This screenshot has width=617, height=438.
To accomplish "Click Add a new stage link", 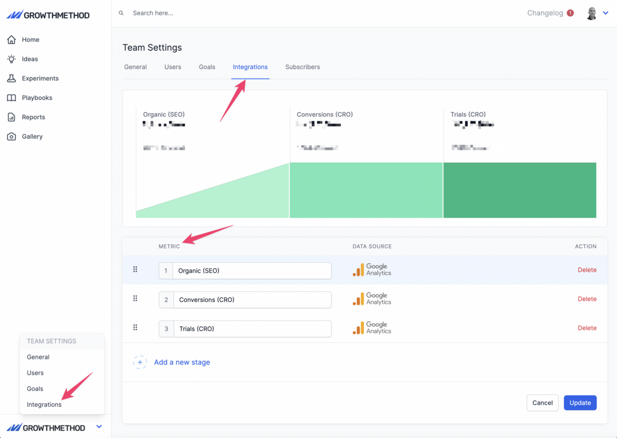I will [x=182, y=362].
